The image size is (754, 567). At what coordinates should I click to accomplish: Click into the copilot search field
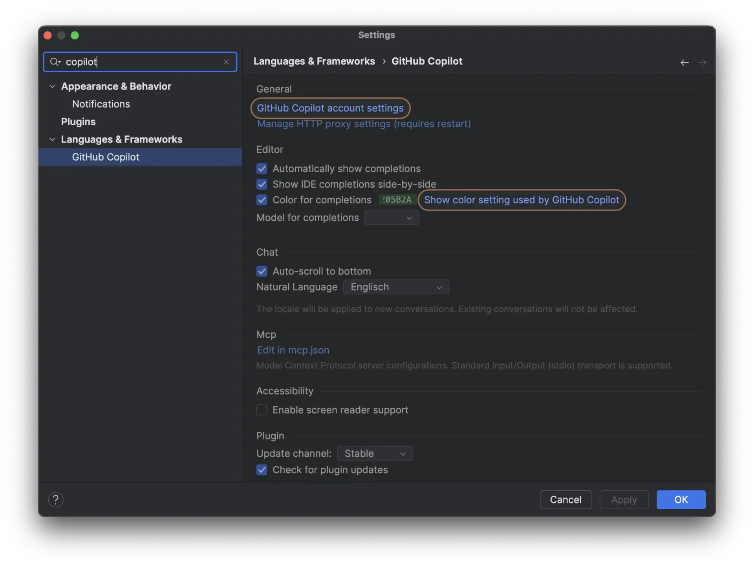click(x=140, y=62)
